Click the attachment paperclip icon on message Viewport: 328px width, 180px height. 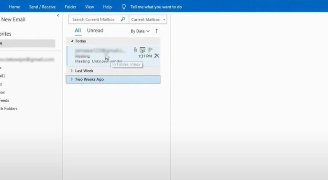(135, 50)
